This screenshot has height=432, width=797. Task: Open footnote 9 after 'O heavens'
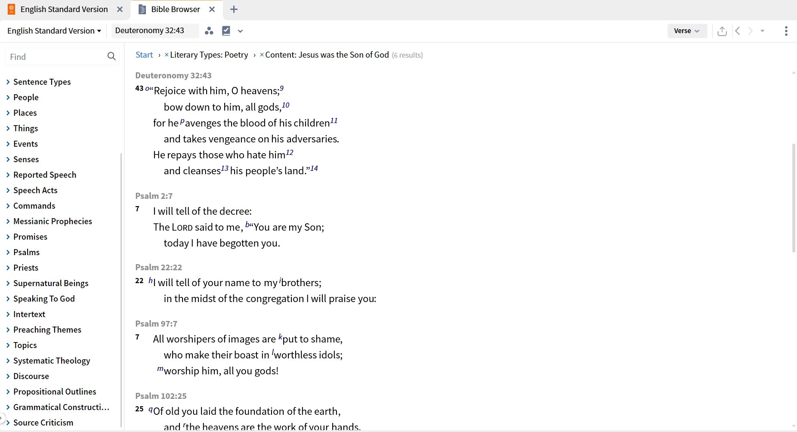point(281,88)
